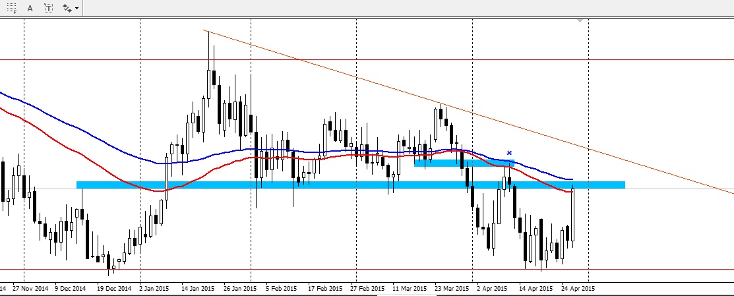Click the chart shift triangle marker
Screen dimensions: 734x296
[580, 20]
